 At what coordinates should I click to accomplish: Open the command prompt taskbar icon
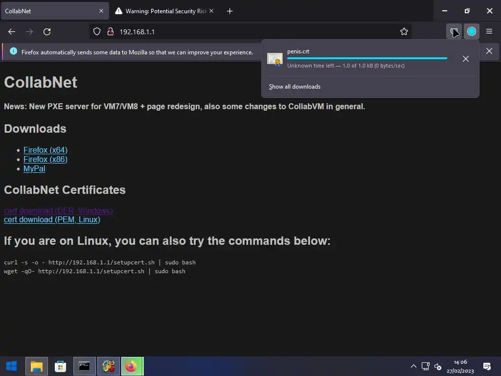[84, 366]
